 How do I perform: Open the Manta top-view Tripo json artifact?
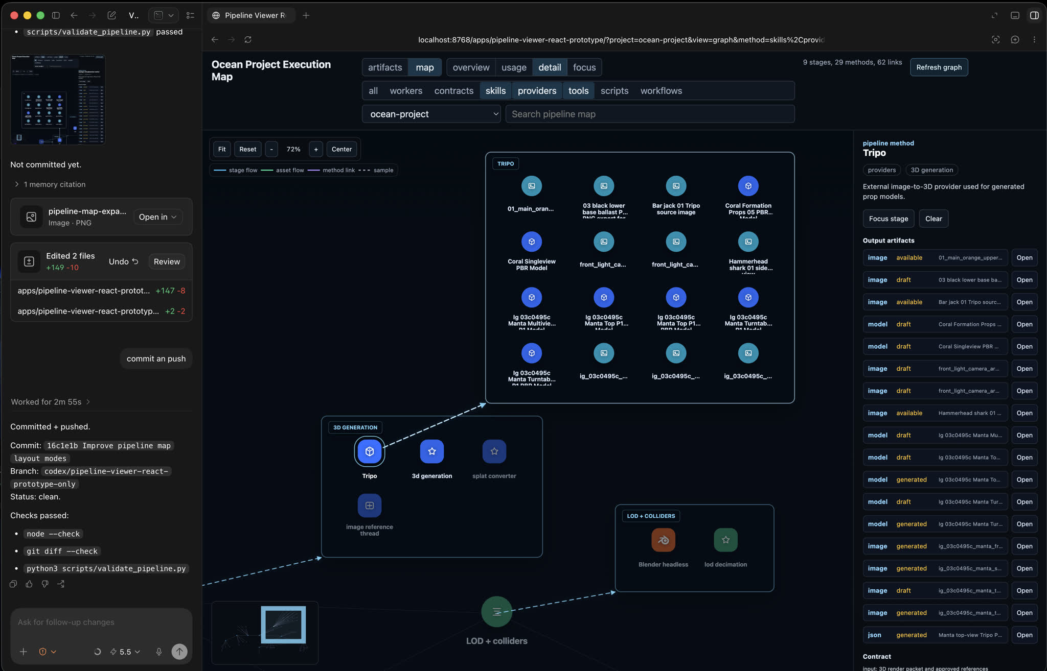1024,635
